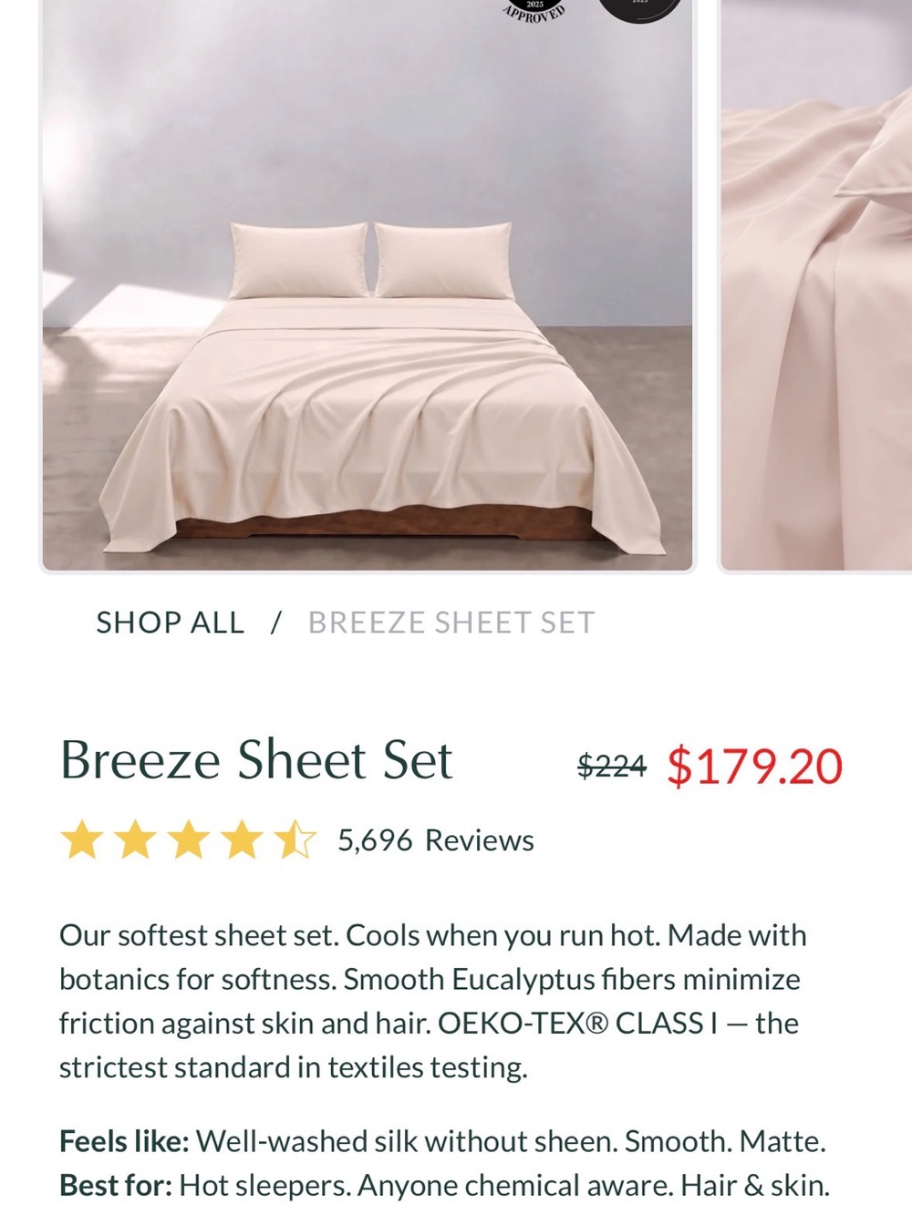Click the slash separator in breadcrumb
The image size is (912, 1215).
tap(276, 623)
